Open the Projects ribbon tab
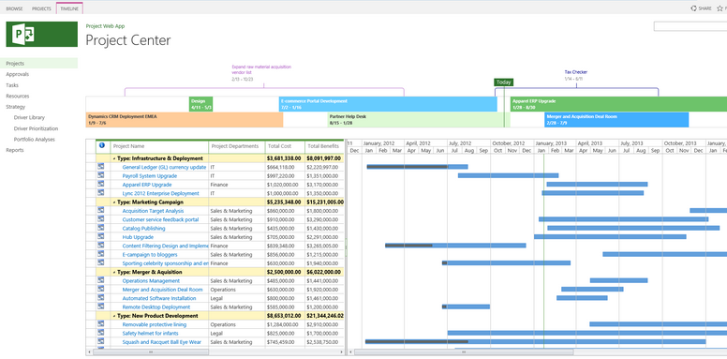Image resolution: width=727 pixels, height=359 pixels. click(42, 8)
